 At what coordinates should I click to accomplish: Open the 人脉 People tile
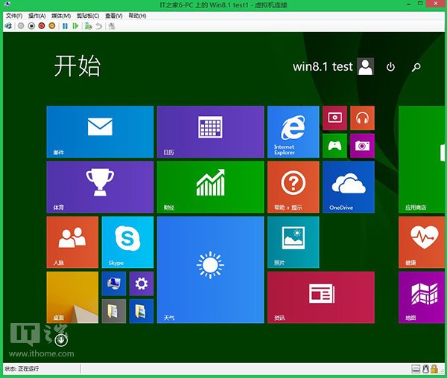[72, 243]
